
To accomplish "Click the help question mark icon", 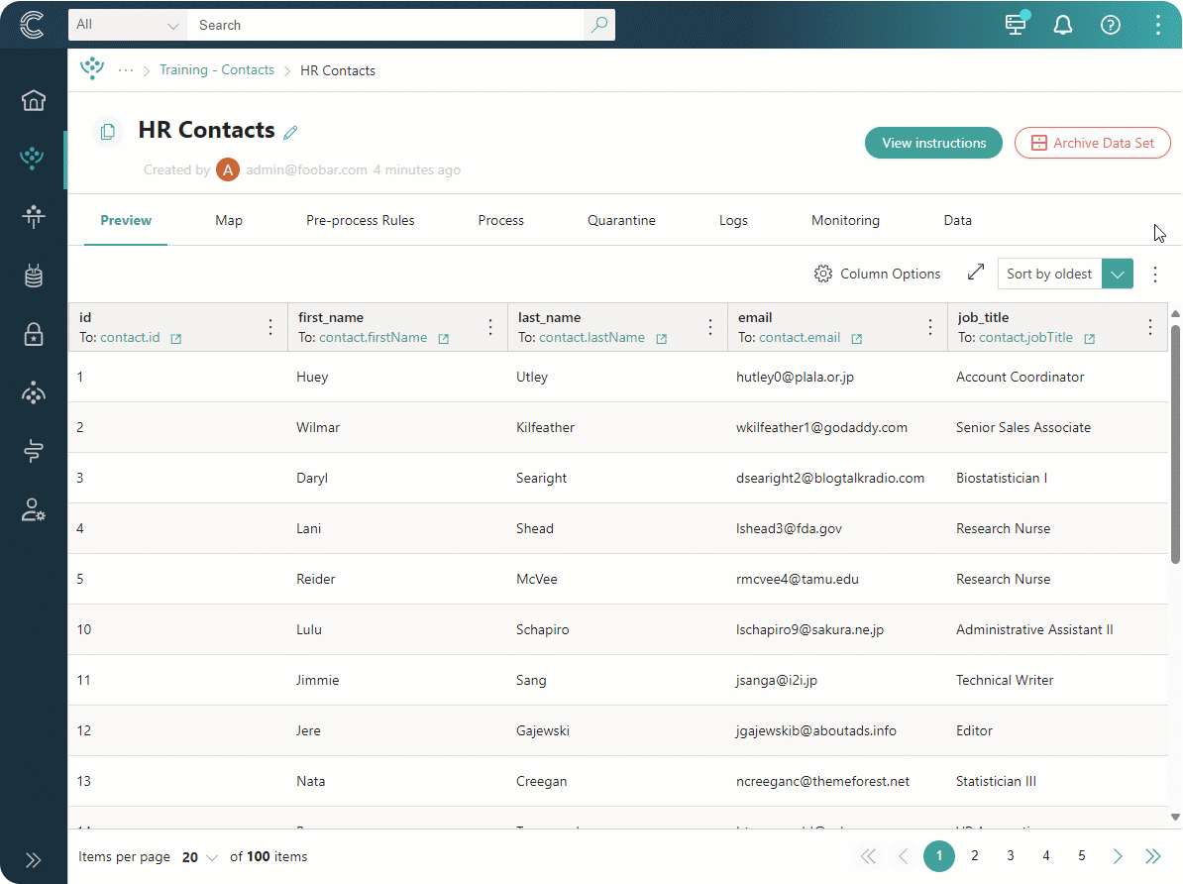I will pos(1111,25).
